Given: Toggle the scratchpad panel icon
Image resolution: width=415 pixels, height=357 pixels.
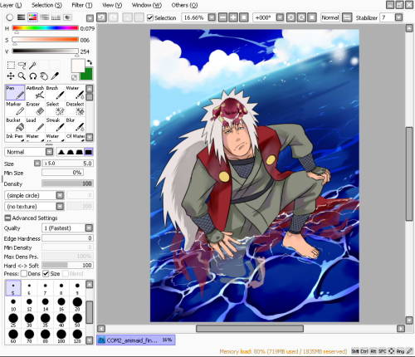Looking at the screenshot, I should [x=67, y=17].
